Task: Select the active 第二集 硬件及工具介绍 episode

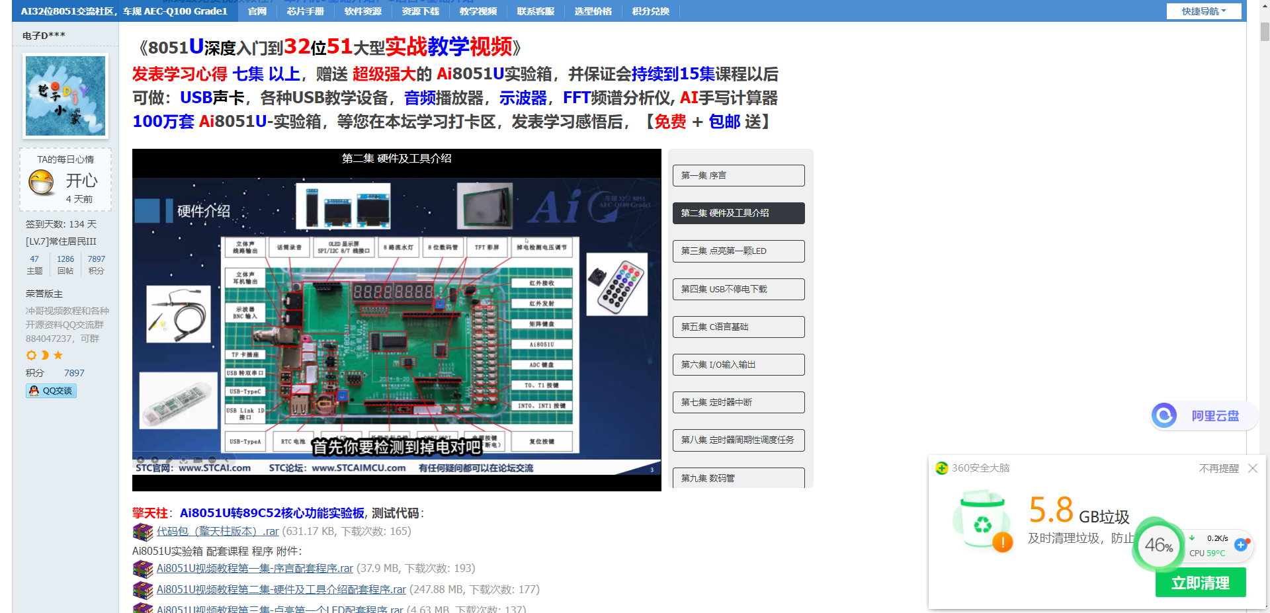Action: click(739, 213)
